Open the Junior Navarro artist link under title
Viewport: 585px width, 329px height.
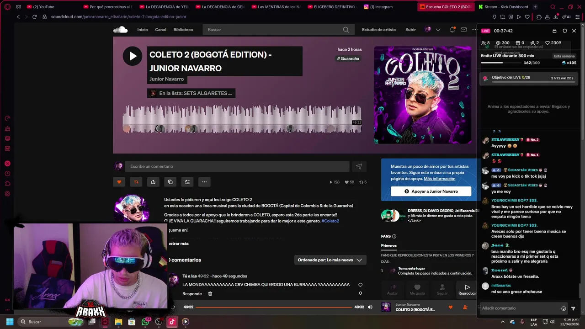[x=166, y=79]
